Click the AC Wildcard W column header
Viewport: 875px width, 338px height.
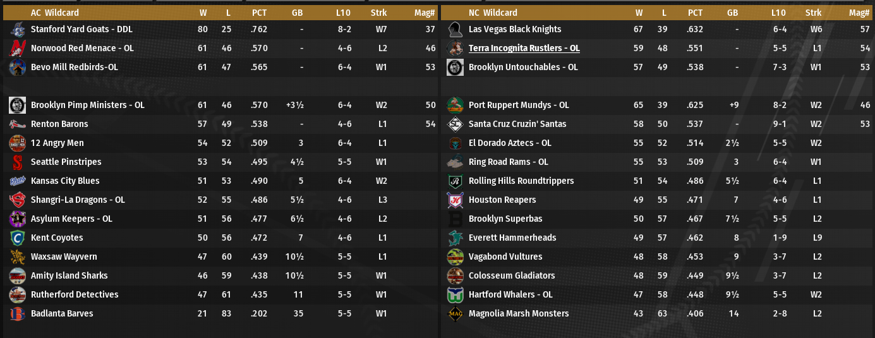coord(202,13)
